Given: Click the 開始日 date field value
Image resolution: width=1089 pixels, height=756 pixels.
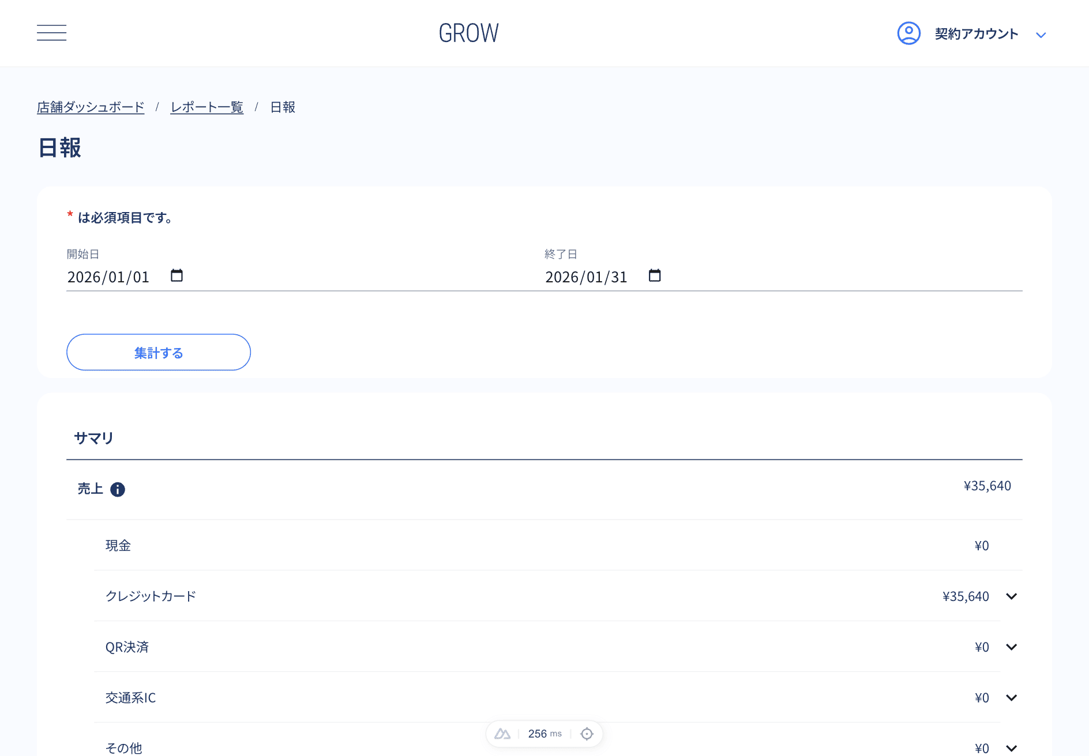Looking at the screenshot, I should [x=108, y=277].
